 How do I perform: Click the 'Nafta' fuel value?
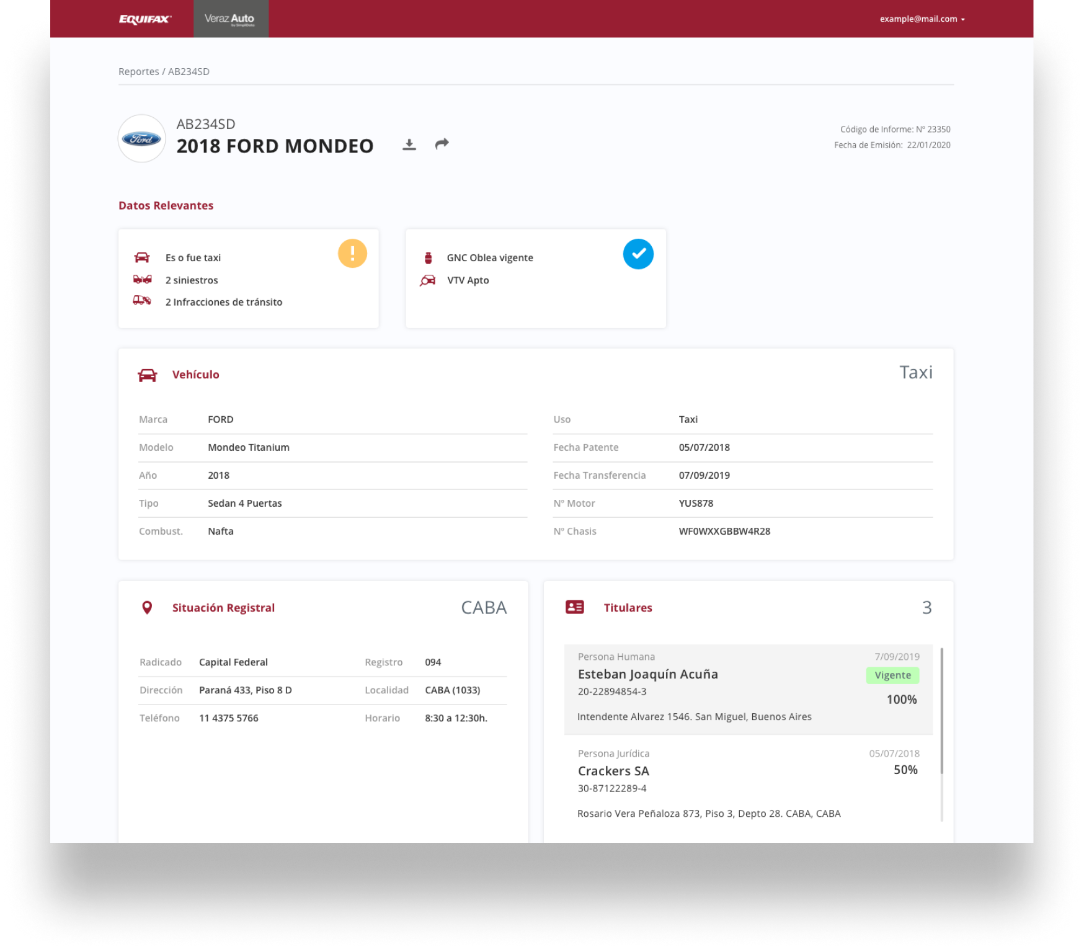[221, 531]
